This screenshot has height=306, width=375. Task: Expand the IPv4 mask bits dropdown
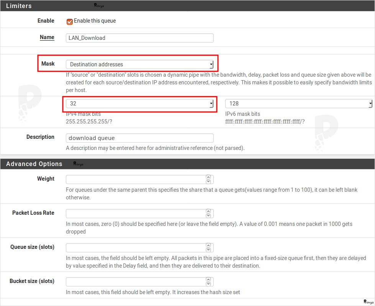(x=139, y=104)
